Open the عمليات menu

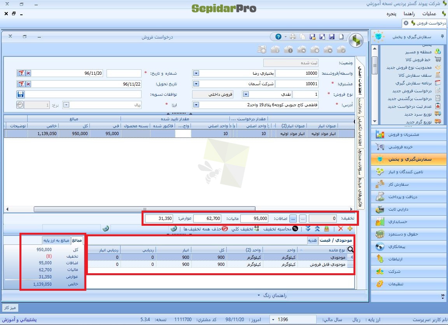[x=429, y=14]
